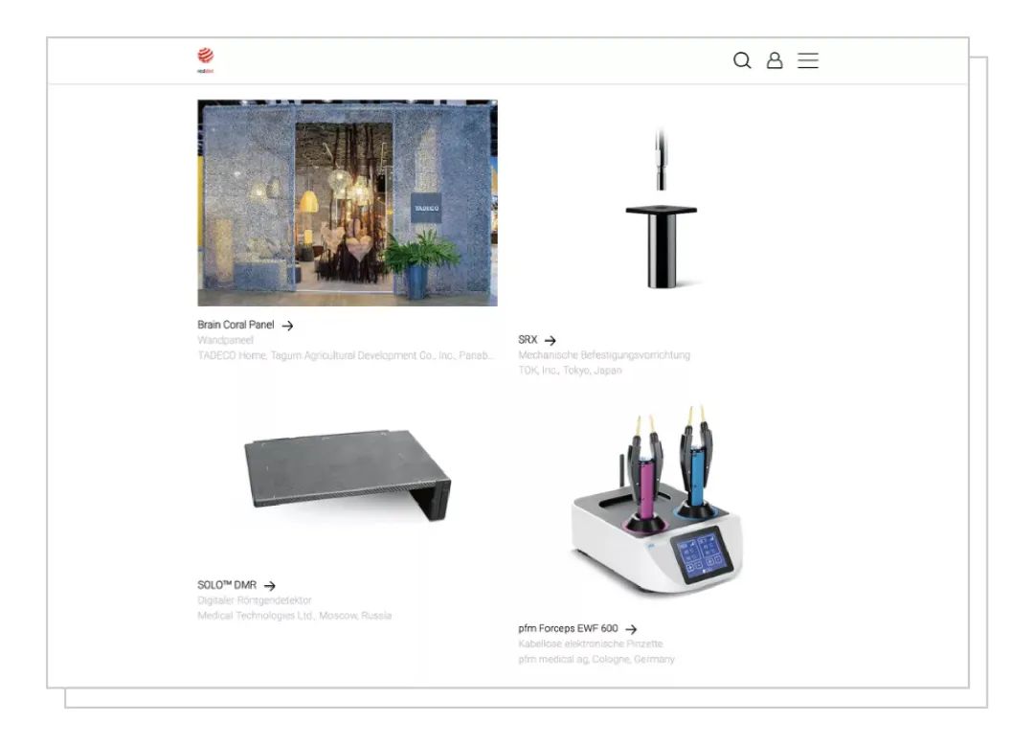
Task: Click arrow next to SRX title
Action: pos(550,340)
